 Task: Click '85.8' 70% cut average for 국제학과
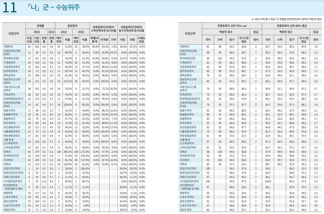click(x=244, y=47)
